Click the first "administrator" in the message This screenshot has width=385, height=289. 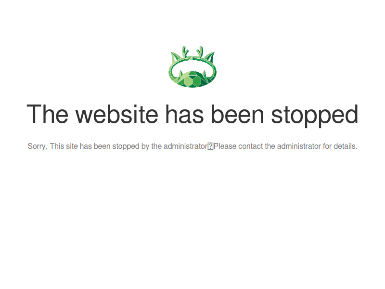[x=186, y=146]
